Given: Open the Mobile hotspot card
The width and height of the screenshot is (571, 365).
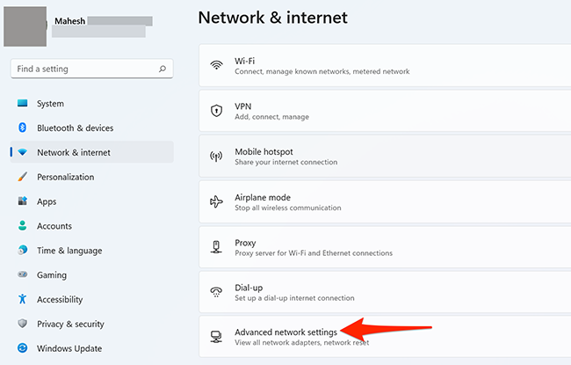Looking at the screenshot, I should coord(385,156).
